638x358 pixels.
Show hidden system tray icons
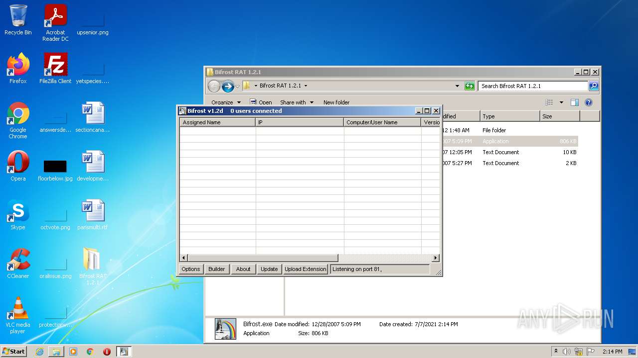[556, 351]
